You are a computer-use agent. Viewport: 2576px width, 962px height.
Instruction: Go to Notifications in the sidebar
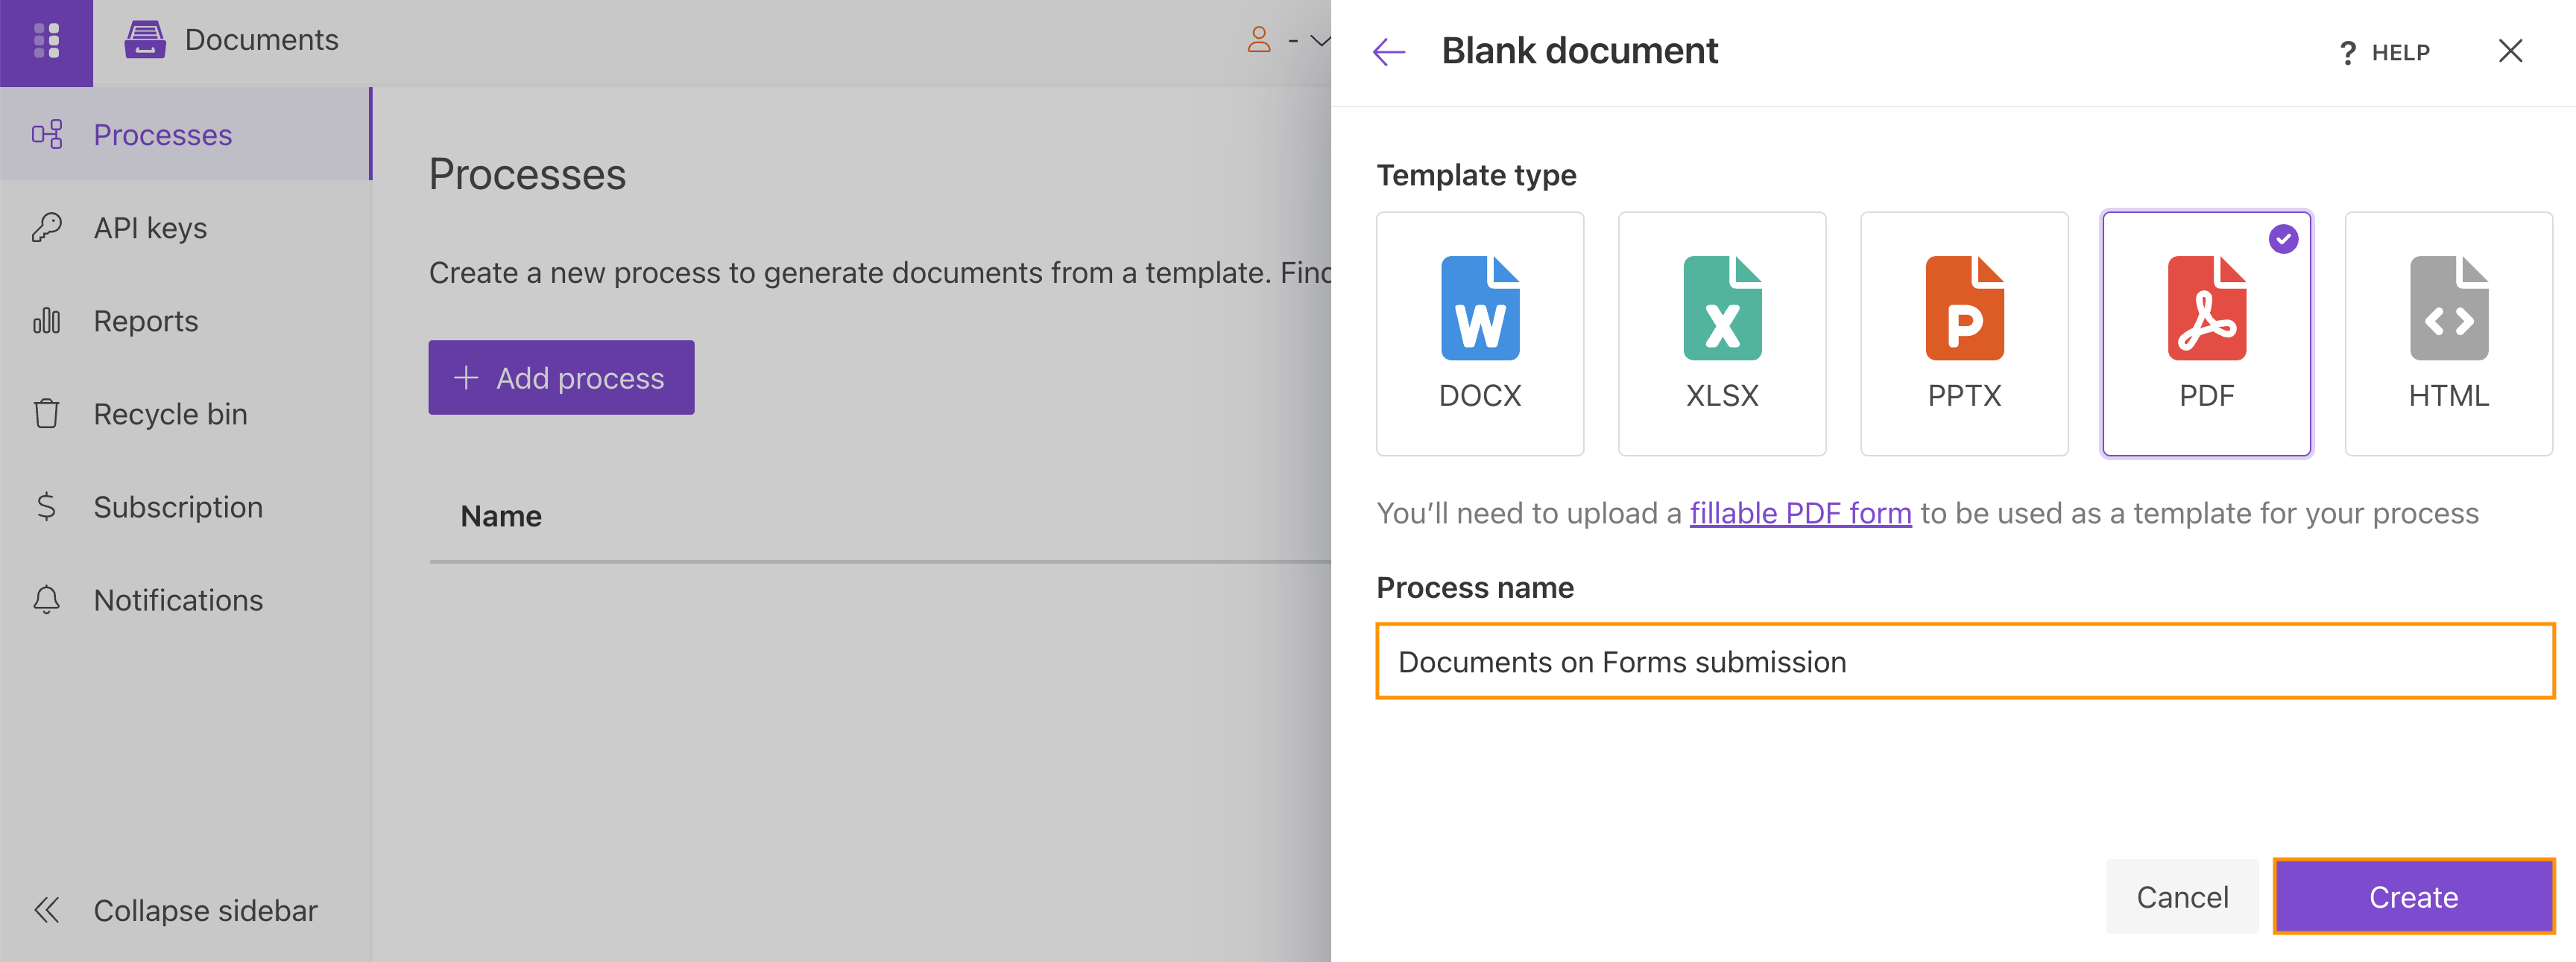pos(185,599)
